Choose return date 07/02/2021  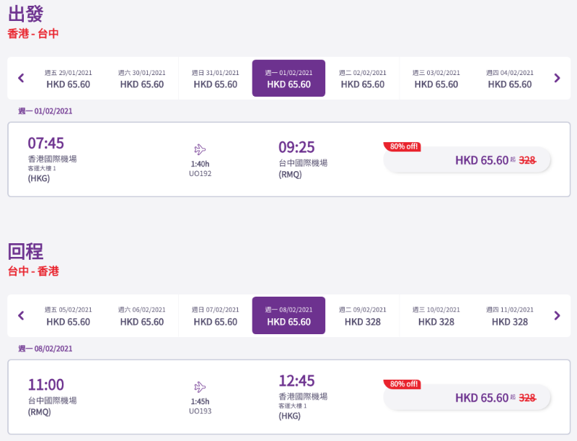[x=216, y=316]
